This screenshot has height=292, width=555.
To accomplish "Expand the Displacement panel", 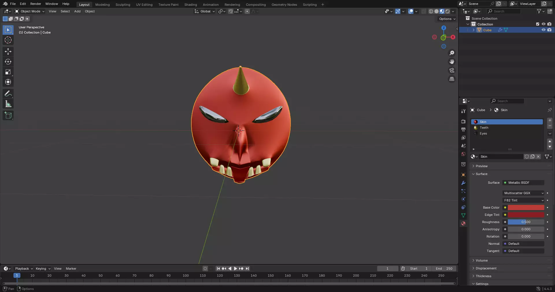I will 486,268.
